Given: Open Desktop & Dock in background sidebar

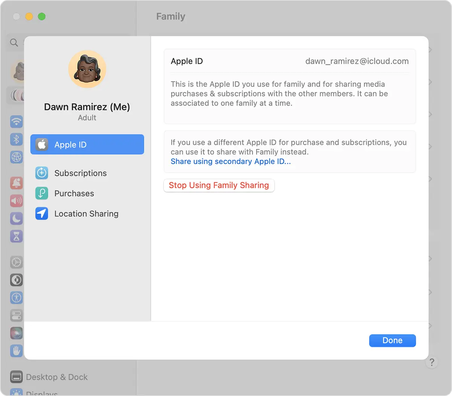Looking at the screenshot, I should (x=49, y=377).
